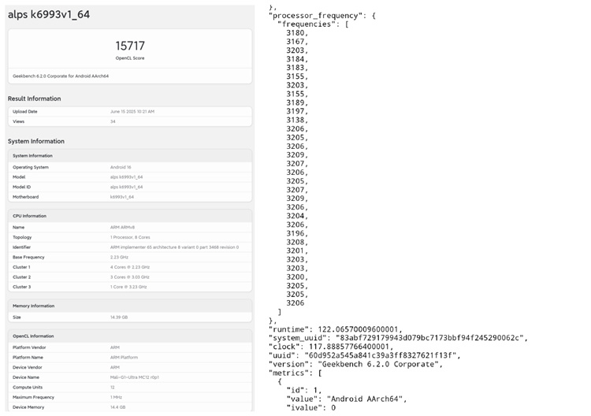Image resolution: width=591 pixels, height=416 pixels.
Task: Click the frequency value 3208
Action: 297,242
